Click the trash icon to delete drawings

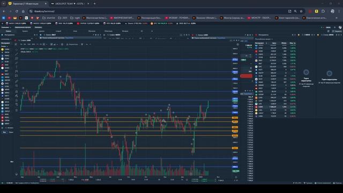click(x=17, y=110)
